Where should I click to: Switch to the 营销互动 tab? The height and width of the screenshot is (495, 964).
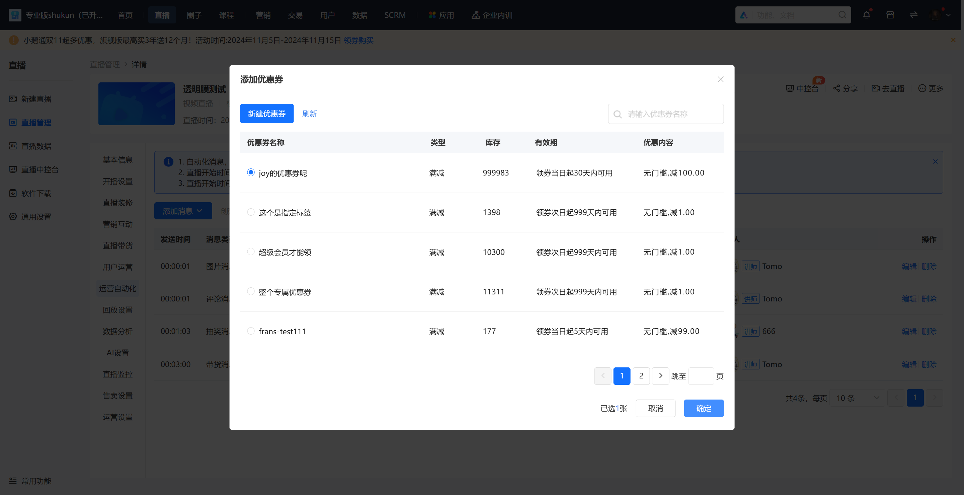(x=117, y=224)
